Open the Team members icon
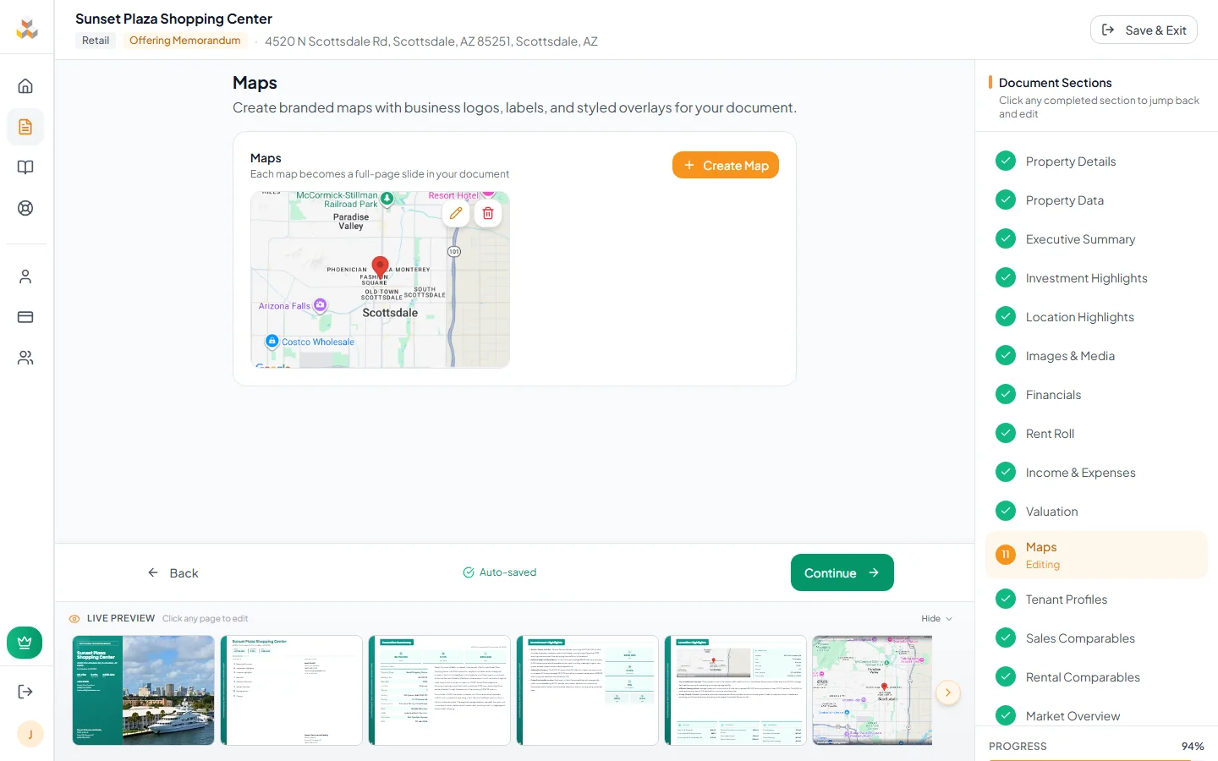Viewport: 1218px width, 761px height. 25,357
